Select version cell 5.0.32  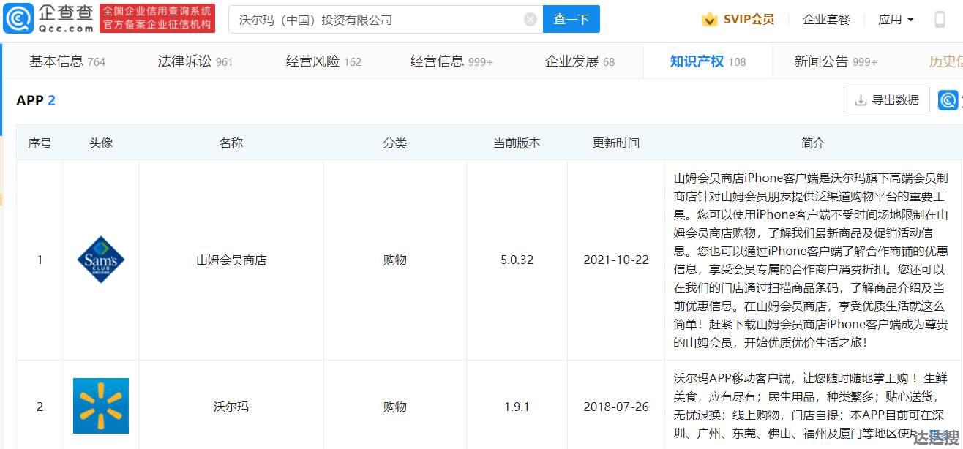pyautogui.click(x=517, y=260)
